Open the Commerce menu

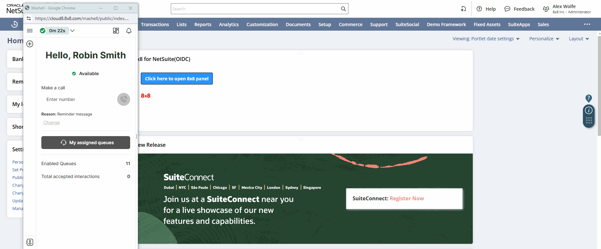click(x=350, y=25)
